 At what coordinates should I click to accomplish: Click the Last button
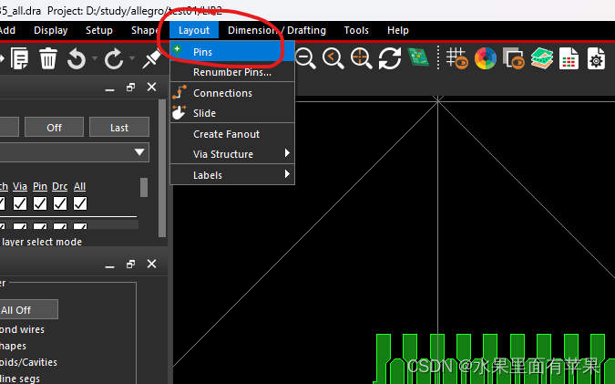pos(119,128)
